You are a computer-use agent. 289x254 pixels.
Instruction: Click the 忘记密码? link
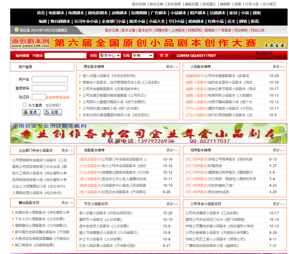click(x=53, y=105)
